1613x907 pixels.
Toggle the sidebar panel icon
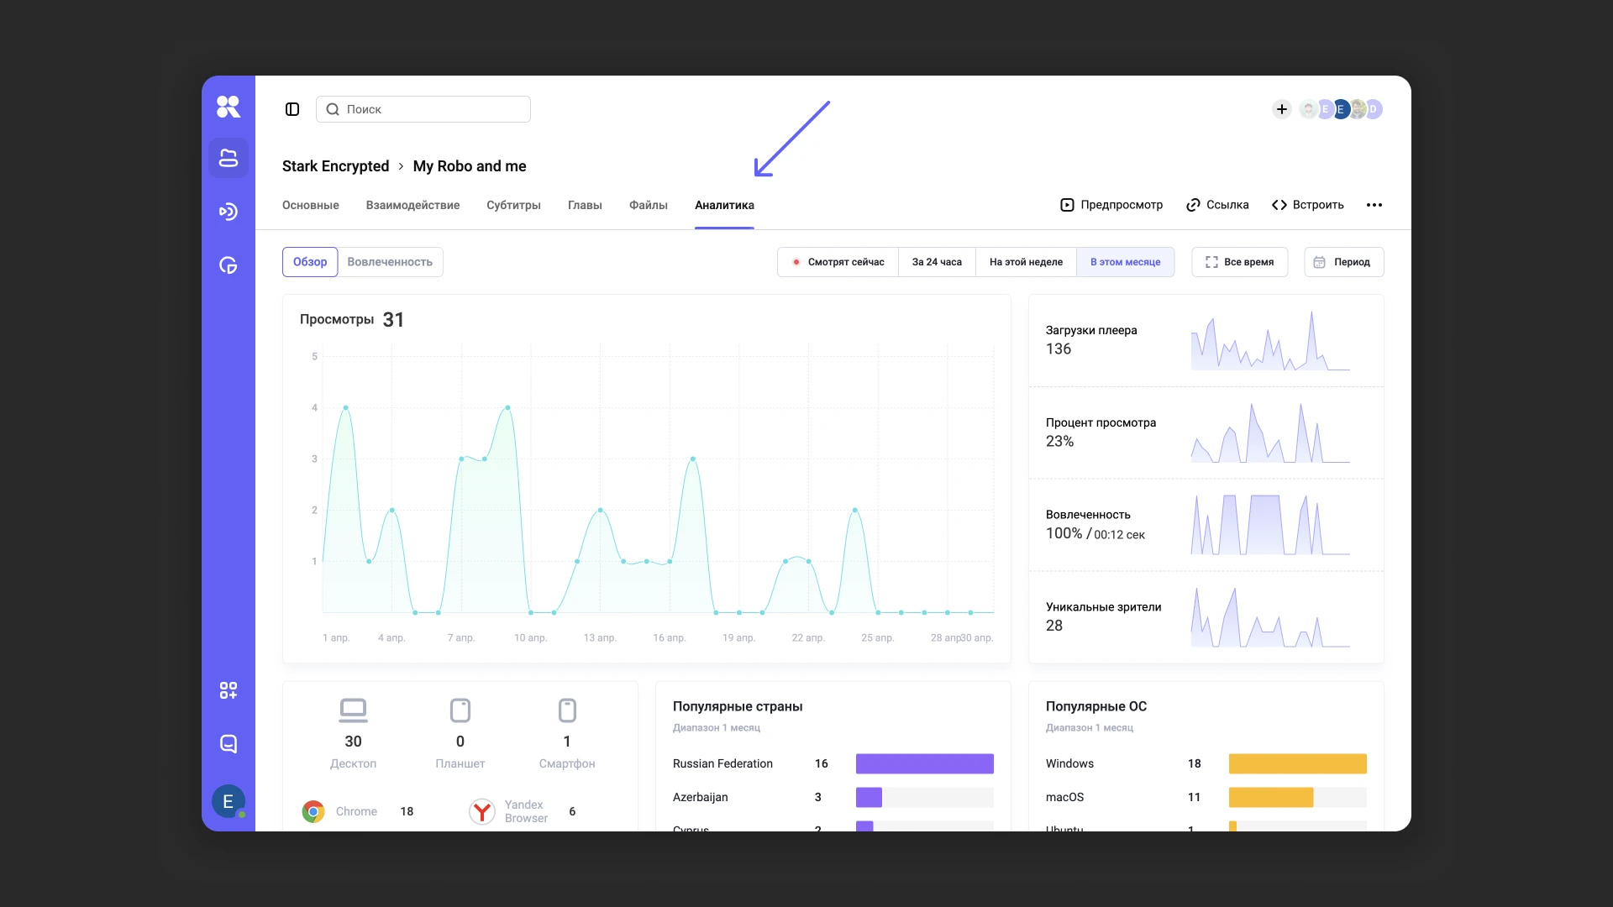click(292, 109)
